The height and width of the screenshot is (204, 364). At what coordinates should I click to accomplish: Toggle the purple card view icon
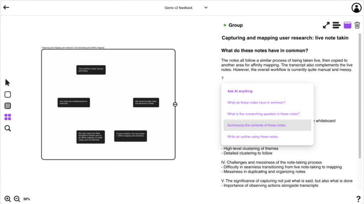tap(347, 25)
